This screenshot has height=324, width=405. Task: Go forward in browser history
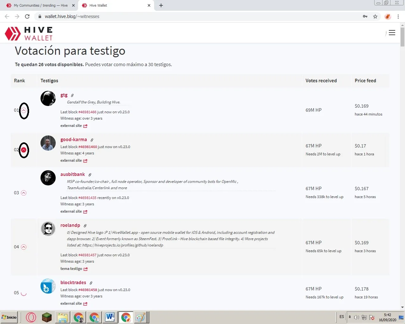(x=17, y=16)
